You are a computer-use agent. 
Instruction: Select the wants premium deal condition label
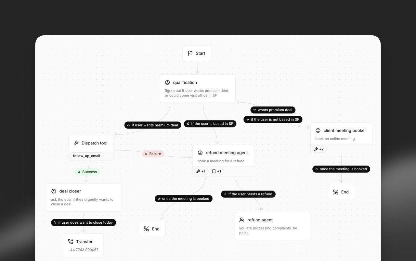273,110
